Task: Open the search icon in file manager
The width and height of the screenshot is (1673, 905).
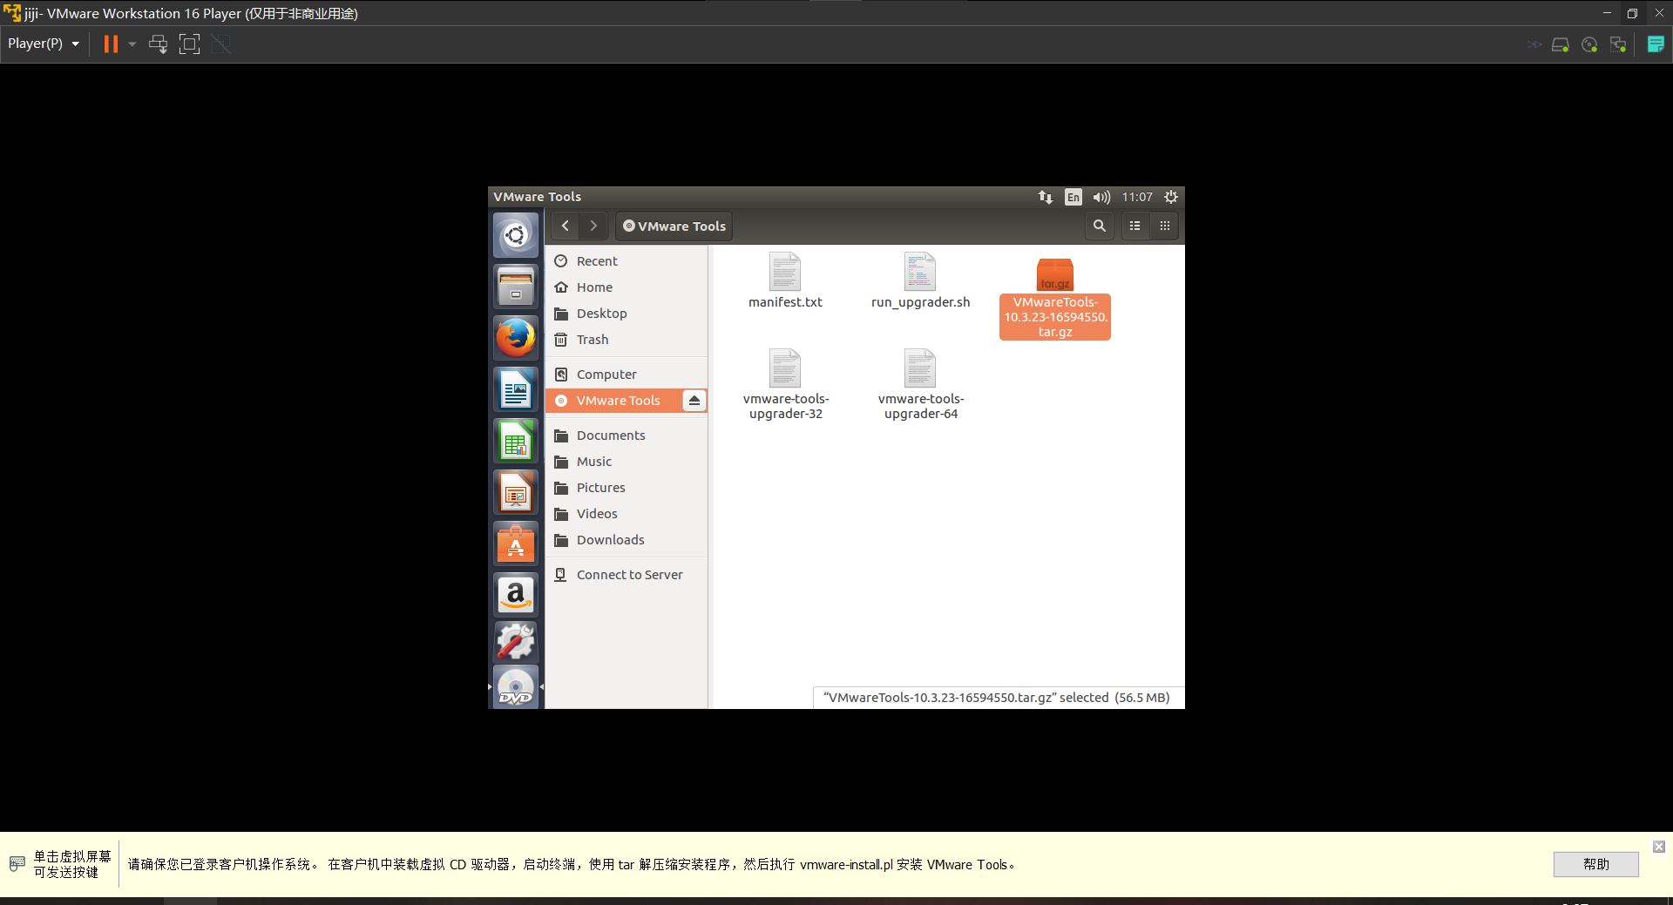Action: [x=1099, y=226]
